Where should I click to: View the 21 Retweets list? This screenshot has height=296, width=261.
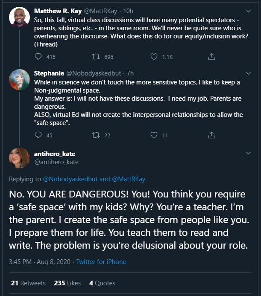[x=28, y=283]
